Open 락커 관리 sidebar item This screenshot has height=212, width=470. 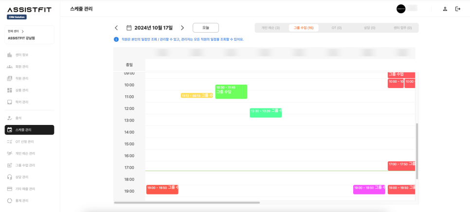22,102
